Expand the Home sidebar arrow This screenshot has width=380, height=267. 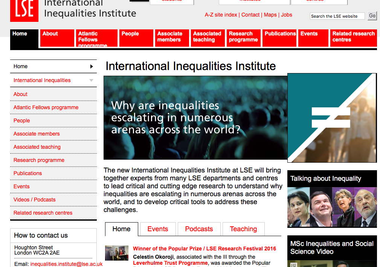(92, 67)
